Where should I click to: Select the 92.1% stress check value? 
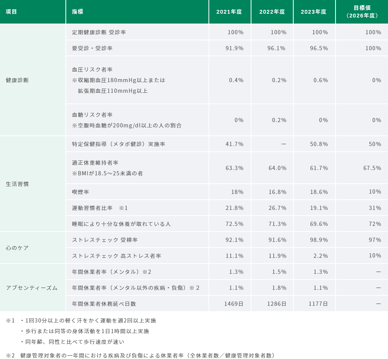point(234,240)
